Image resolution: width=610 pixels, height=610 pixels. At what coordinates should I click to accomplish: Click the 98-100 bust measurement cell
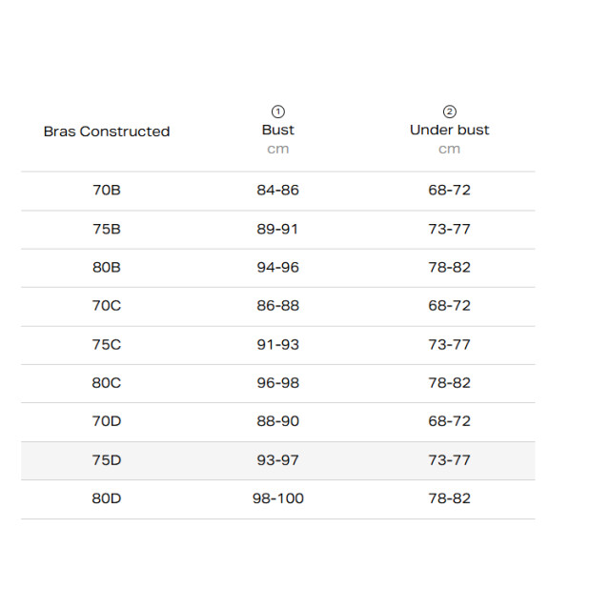277,498
